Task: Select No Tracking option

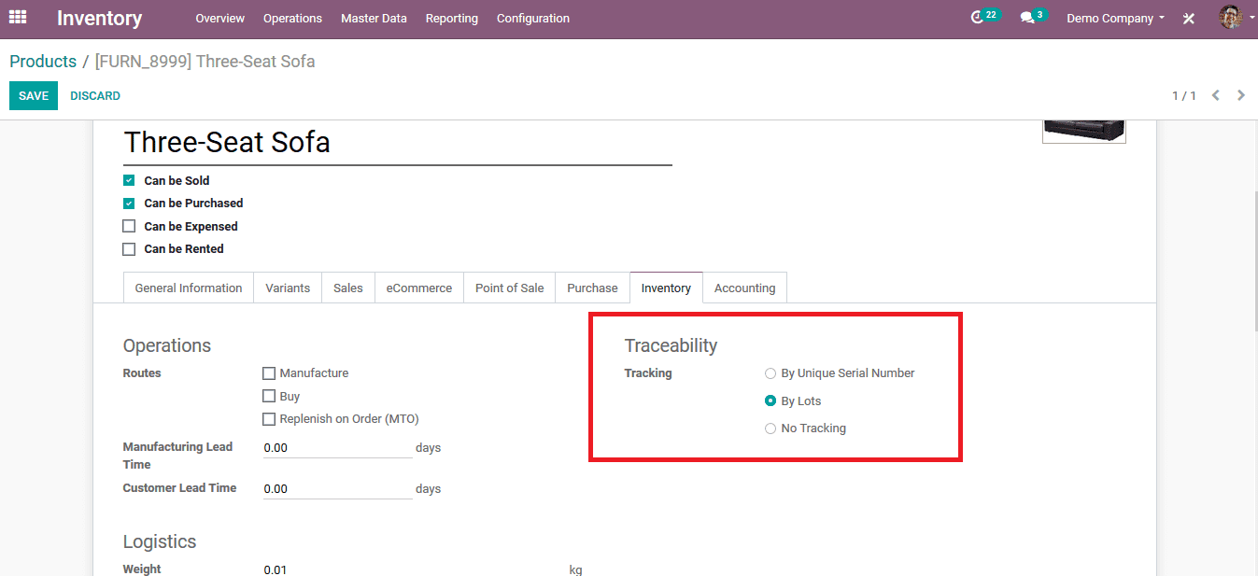Action: coord(770,428)
